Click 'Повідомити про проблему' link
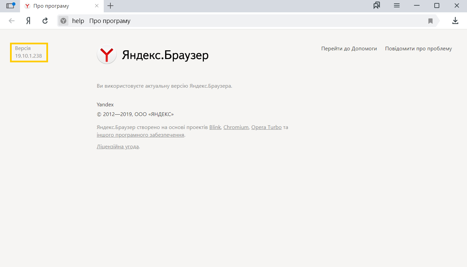 418,49
